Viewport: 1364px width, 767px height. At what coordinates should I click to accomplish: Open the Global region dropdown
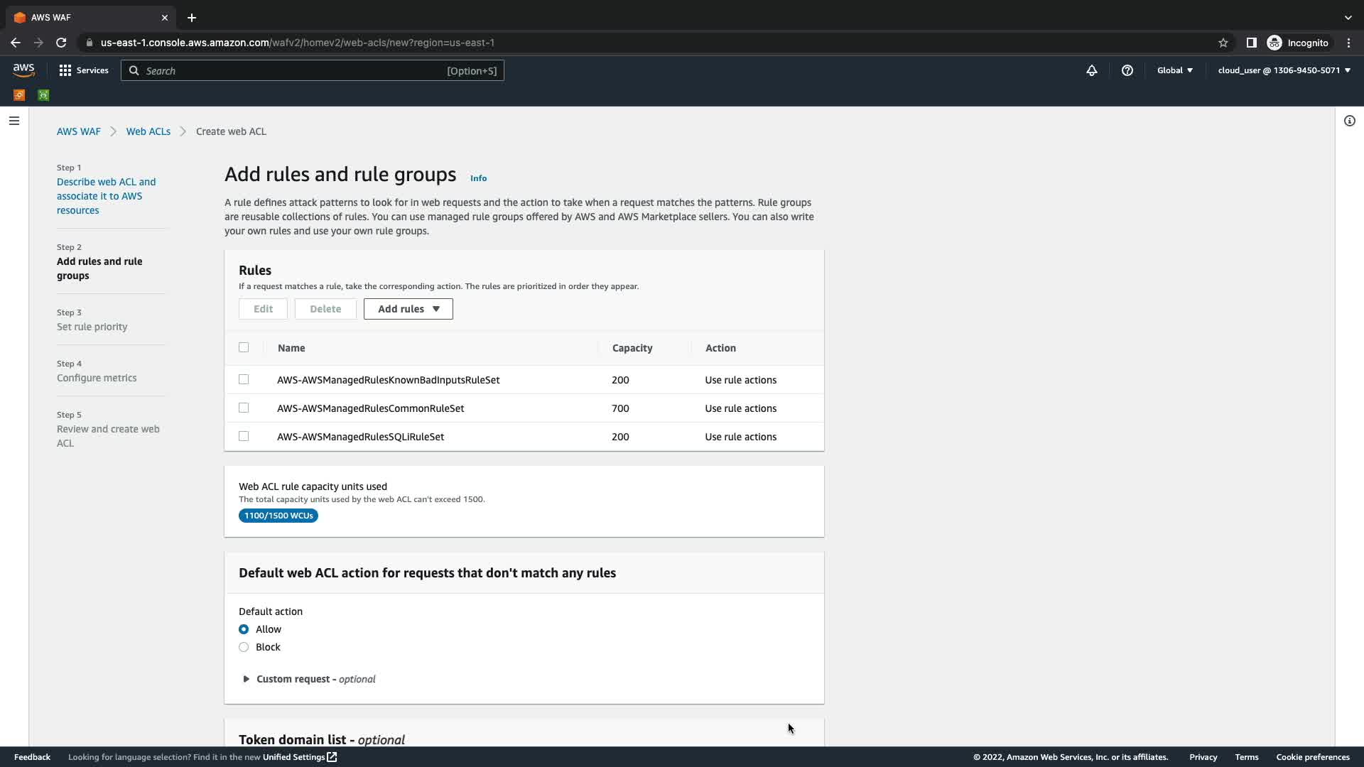1174,70
